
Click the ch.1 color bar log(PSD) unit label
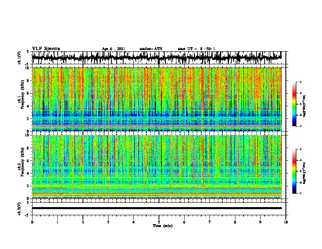pyautogui.click(x=305, y=106)
